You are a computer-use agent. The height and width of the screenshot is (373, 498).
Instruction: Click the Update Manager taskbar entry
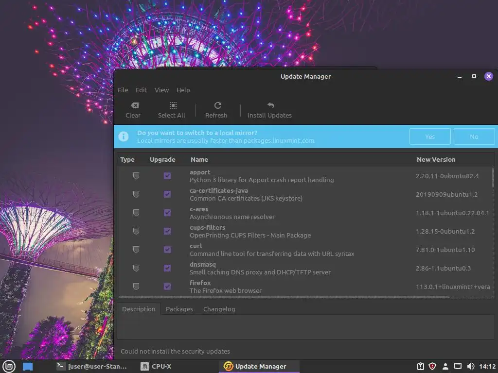(259, 366)
